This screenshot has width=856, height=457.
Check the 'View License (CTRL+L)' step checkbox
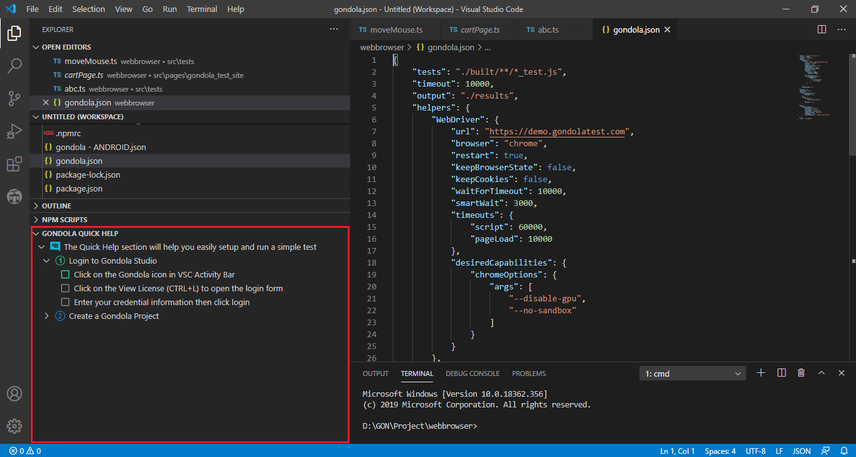pos(65,288)
